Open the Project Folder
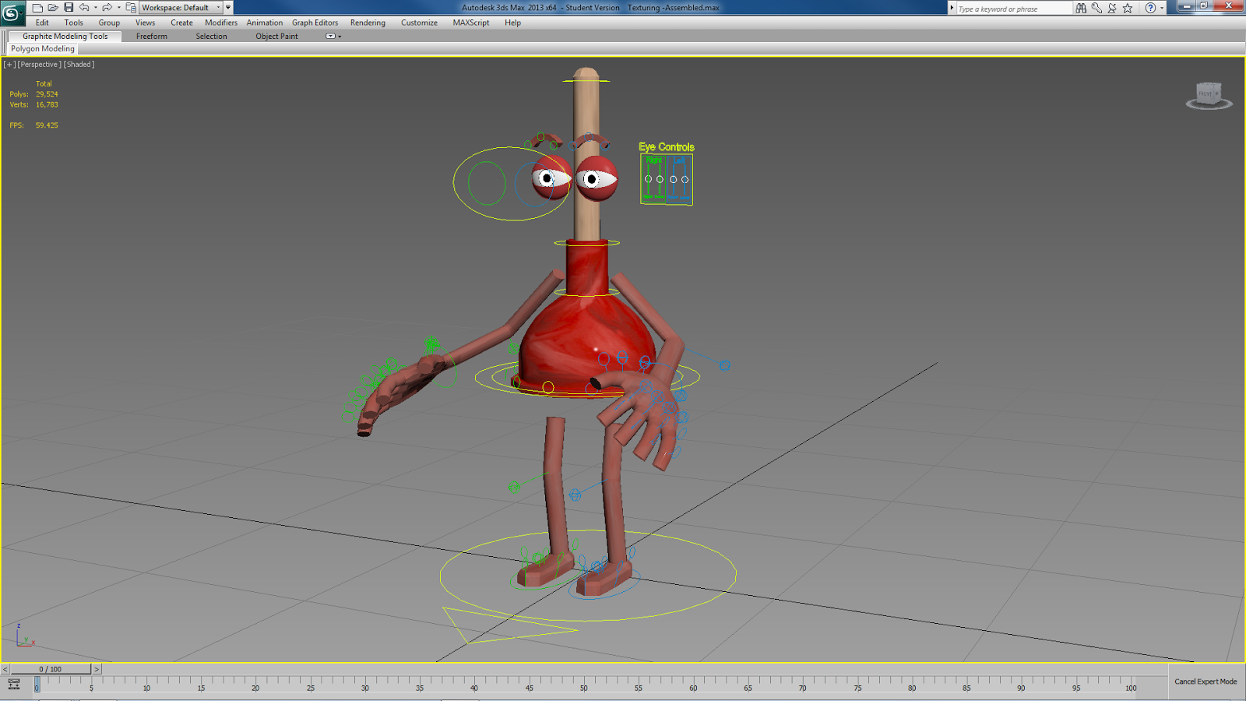This screenshot has height=701, width=1246. click(x=130, y=6)
